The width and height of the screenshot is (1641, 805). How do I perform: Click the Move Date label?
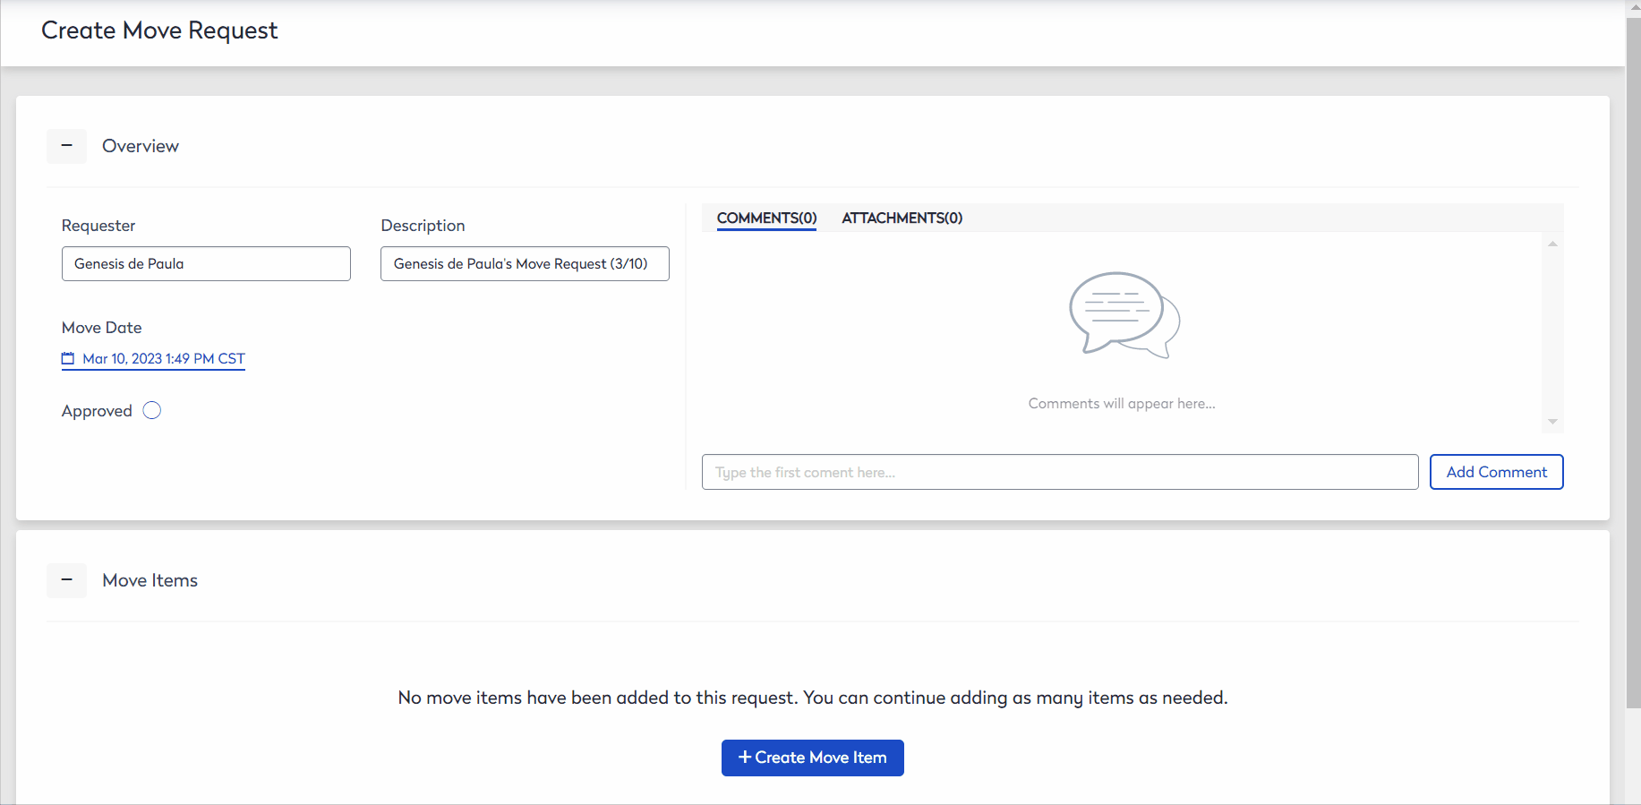[x=101, y=328]
